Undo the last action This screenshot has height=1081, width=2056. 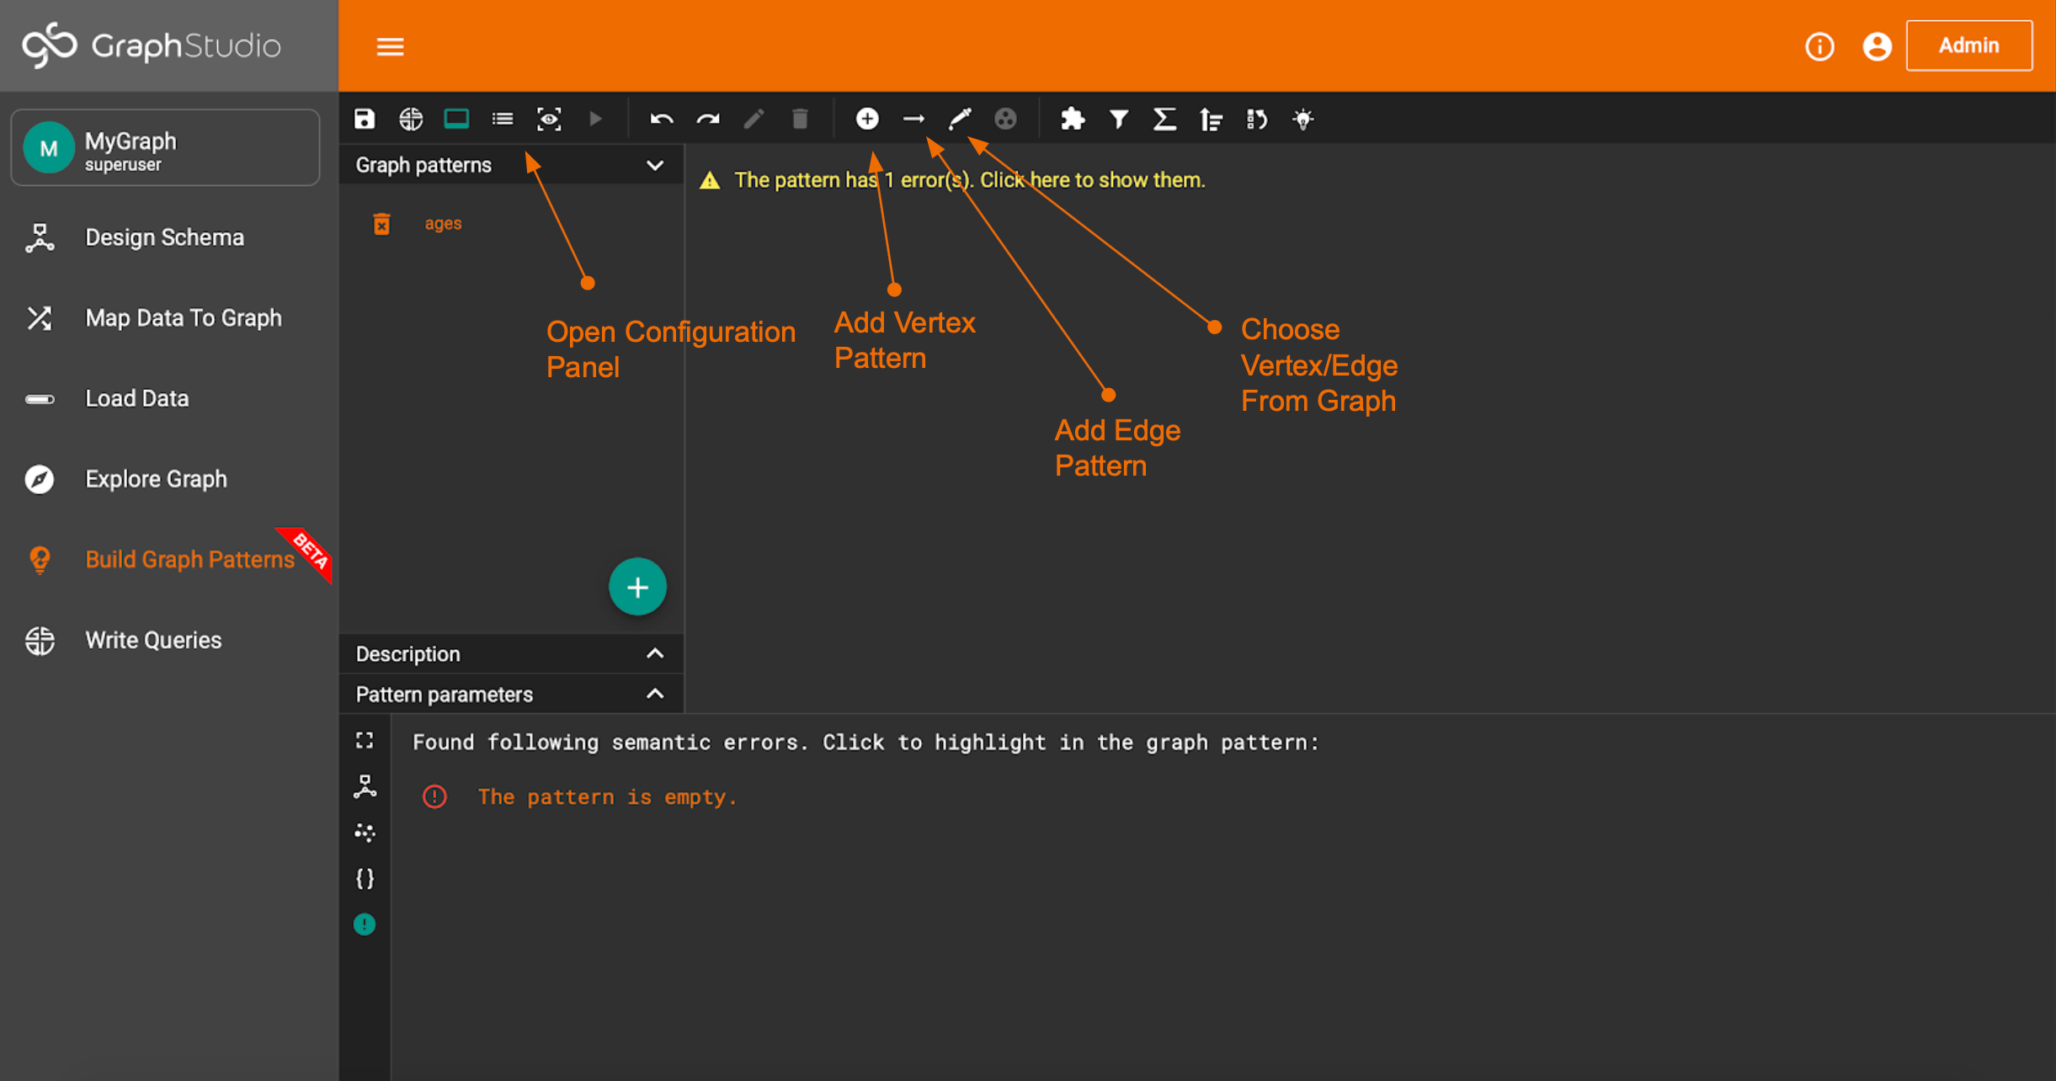pos(661,119)
